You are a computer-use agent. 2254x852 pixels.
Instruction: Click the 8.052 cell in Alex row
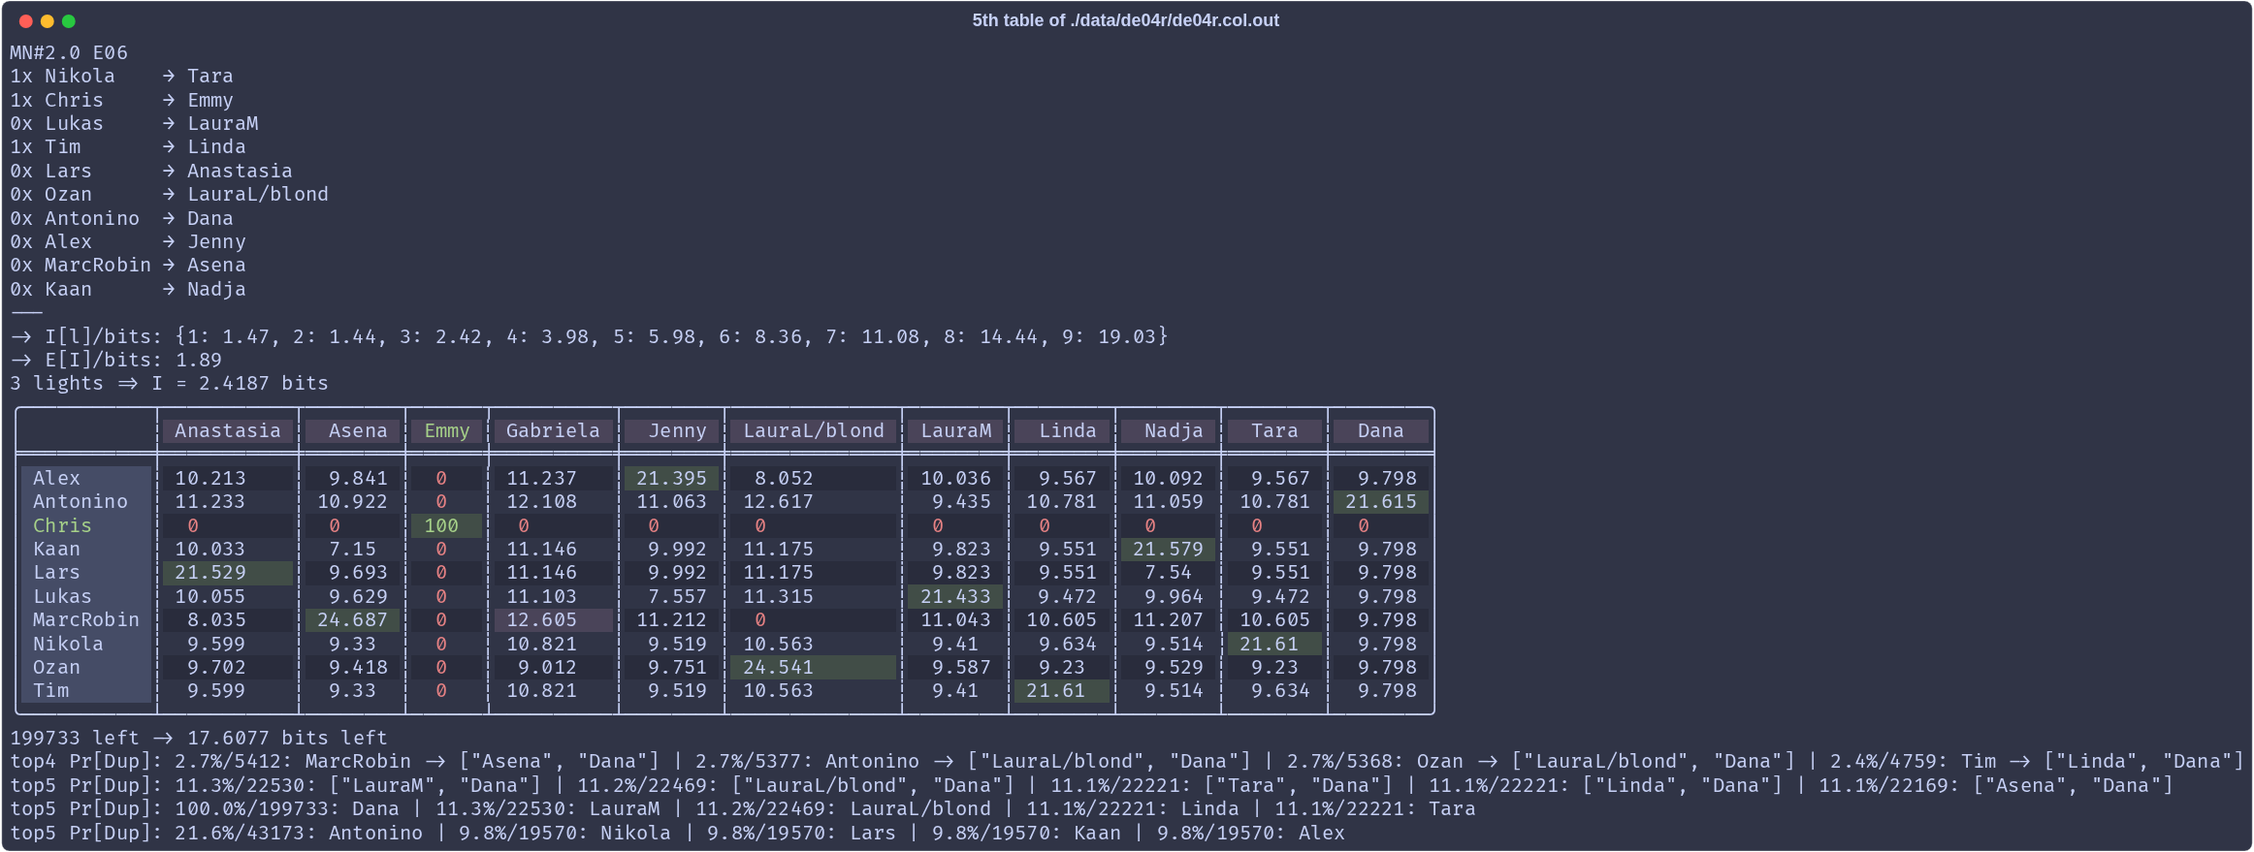tap(814, 478)
